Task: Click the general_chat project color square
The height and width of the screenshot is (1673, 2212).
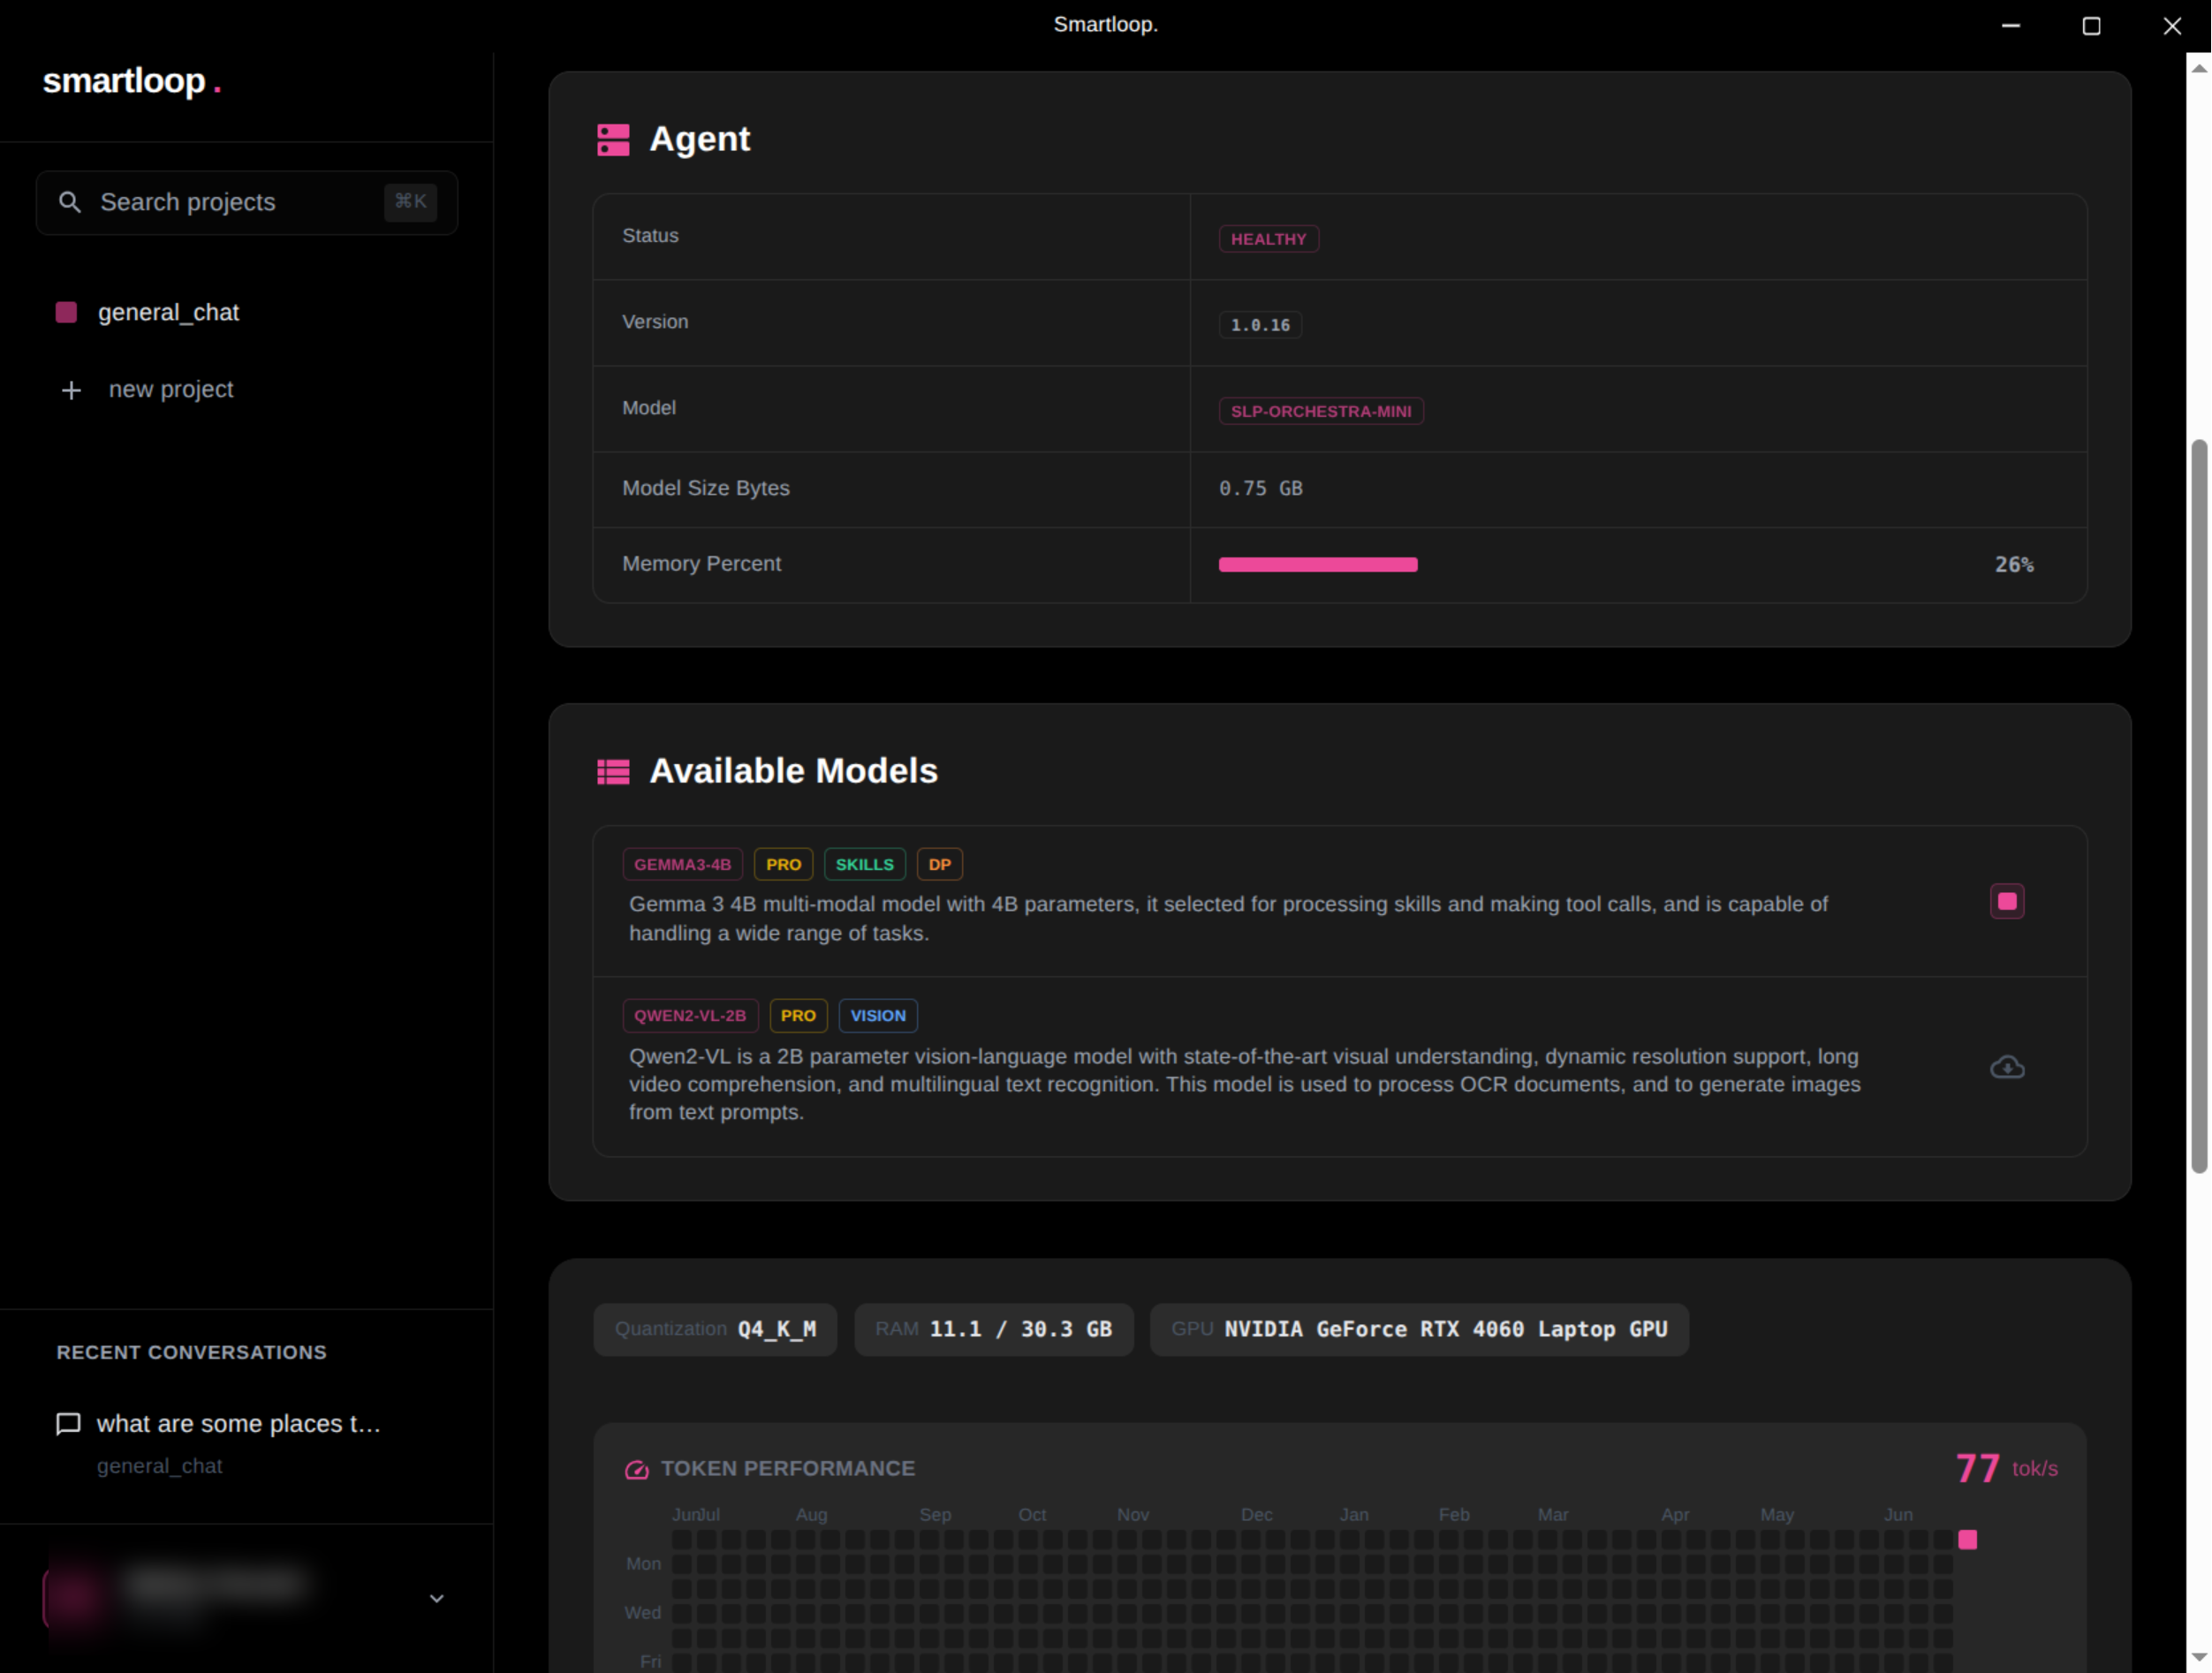Action: tap(66, 312)
